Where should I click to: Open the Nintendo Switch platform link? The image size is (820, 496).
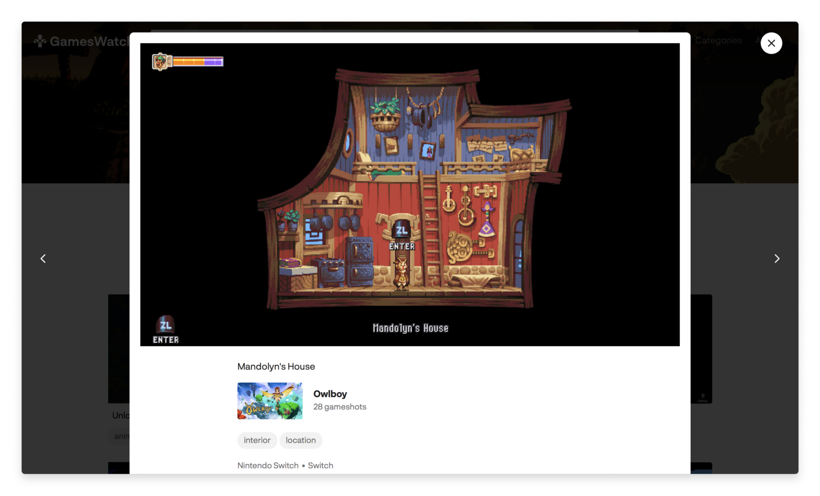[267, 465]
